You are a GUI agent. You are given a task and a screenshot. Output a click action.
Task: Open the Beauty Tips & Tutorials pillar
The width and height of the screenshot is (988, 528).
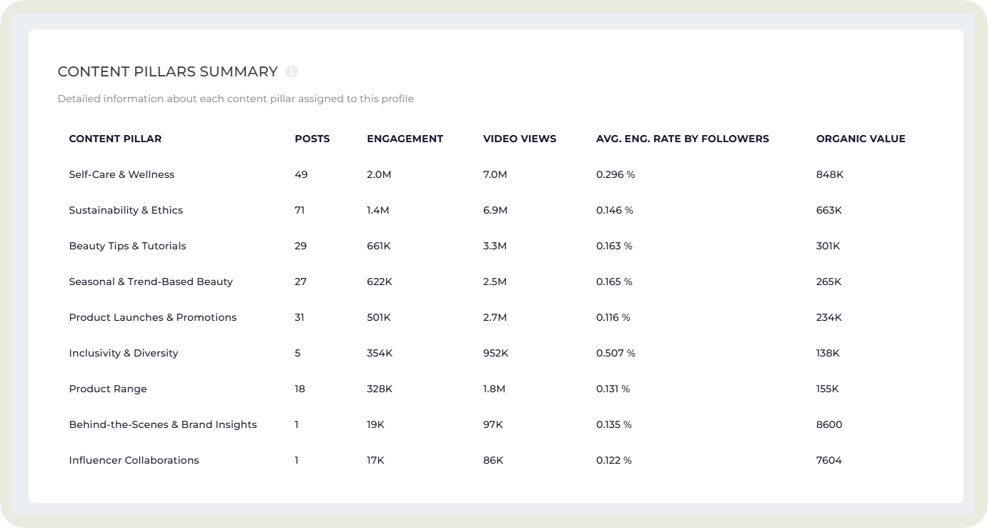(127, 246)
